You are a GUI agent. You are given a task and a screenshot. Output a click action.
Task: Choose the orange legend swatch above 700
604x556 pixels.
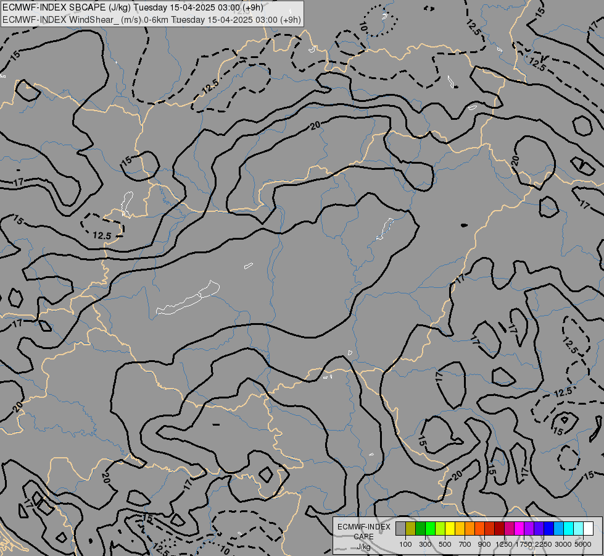[470, 529]
